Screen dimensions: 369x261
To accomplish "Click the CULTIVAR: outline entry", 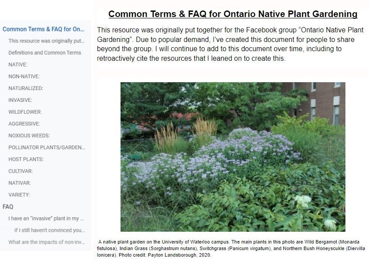I will tap(21, 171).
